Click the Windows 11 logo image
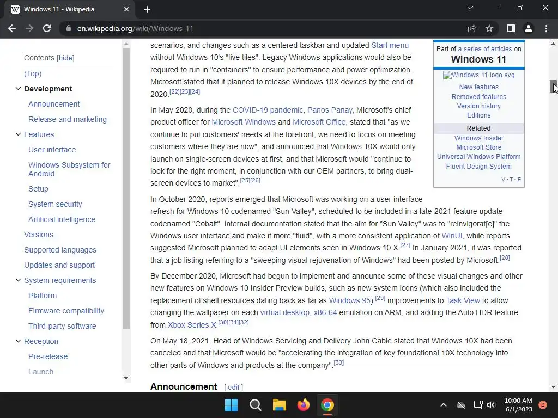This screenshot has height=418, width=558. 478,75
